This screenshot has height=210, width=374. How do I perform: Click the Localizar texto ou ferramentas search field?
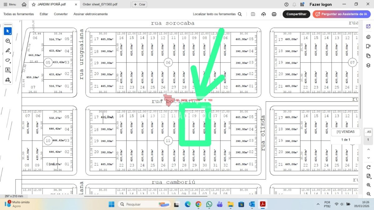tap(217, 14)
